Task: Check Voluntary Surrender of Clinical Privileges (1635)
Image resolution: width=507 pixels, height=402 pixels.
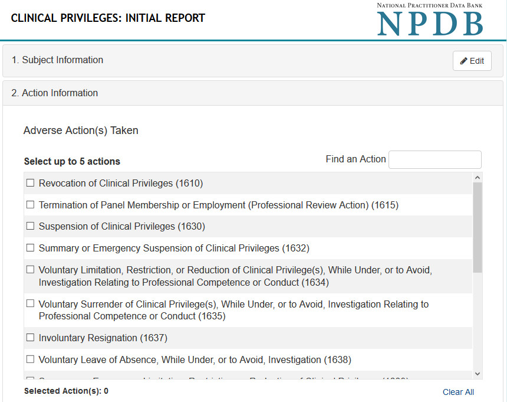Action: (30, 303)
